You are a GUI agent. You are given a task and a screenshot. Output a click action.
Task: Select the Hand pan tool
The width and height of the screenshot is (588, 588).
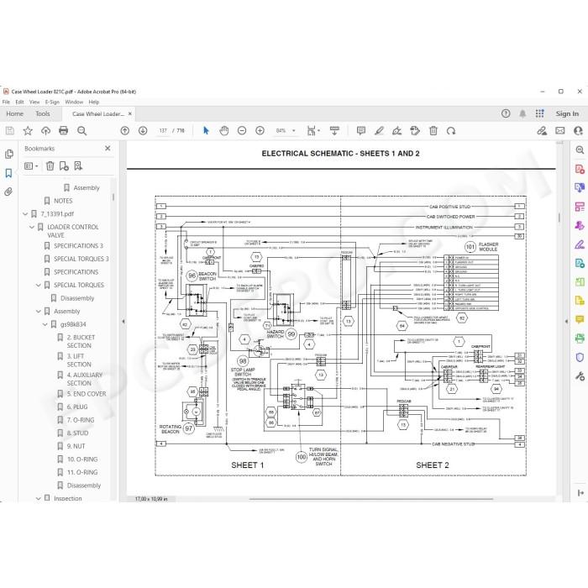pyautogui.click(x=224, y=130)
